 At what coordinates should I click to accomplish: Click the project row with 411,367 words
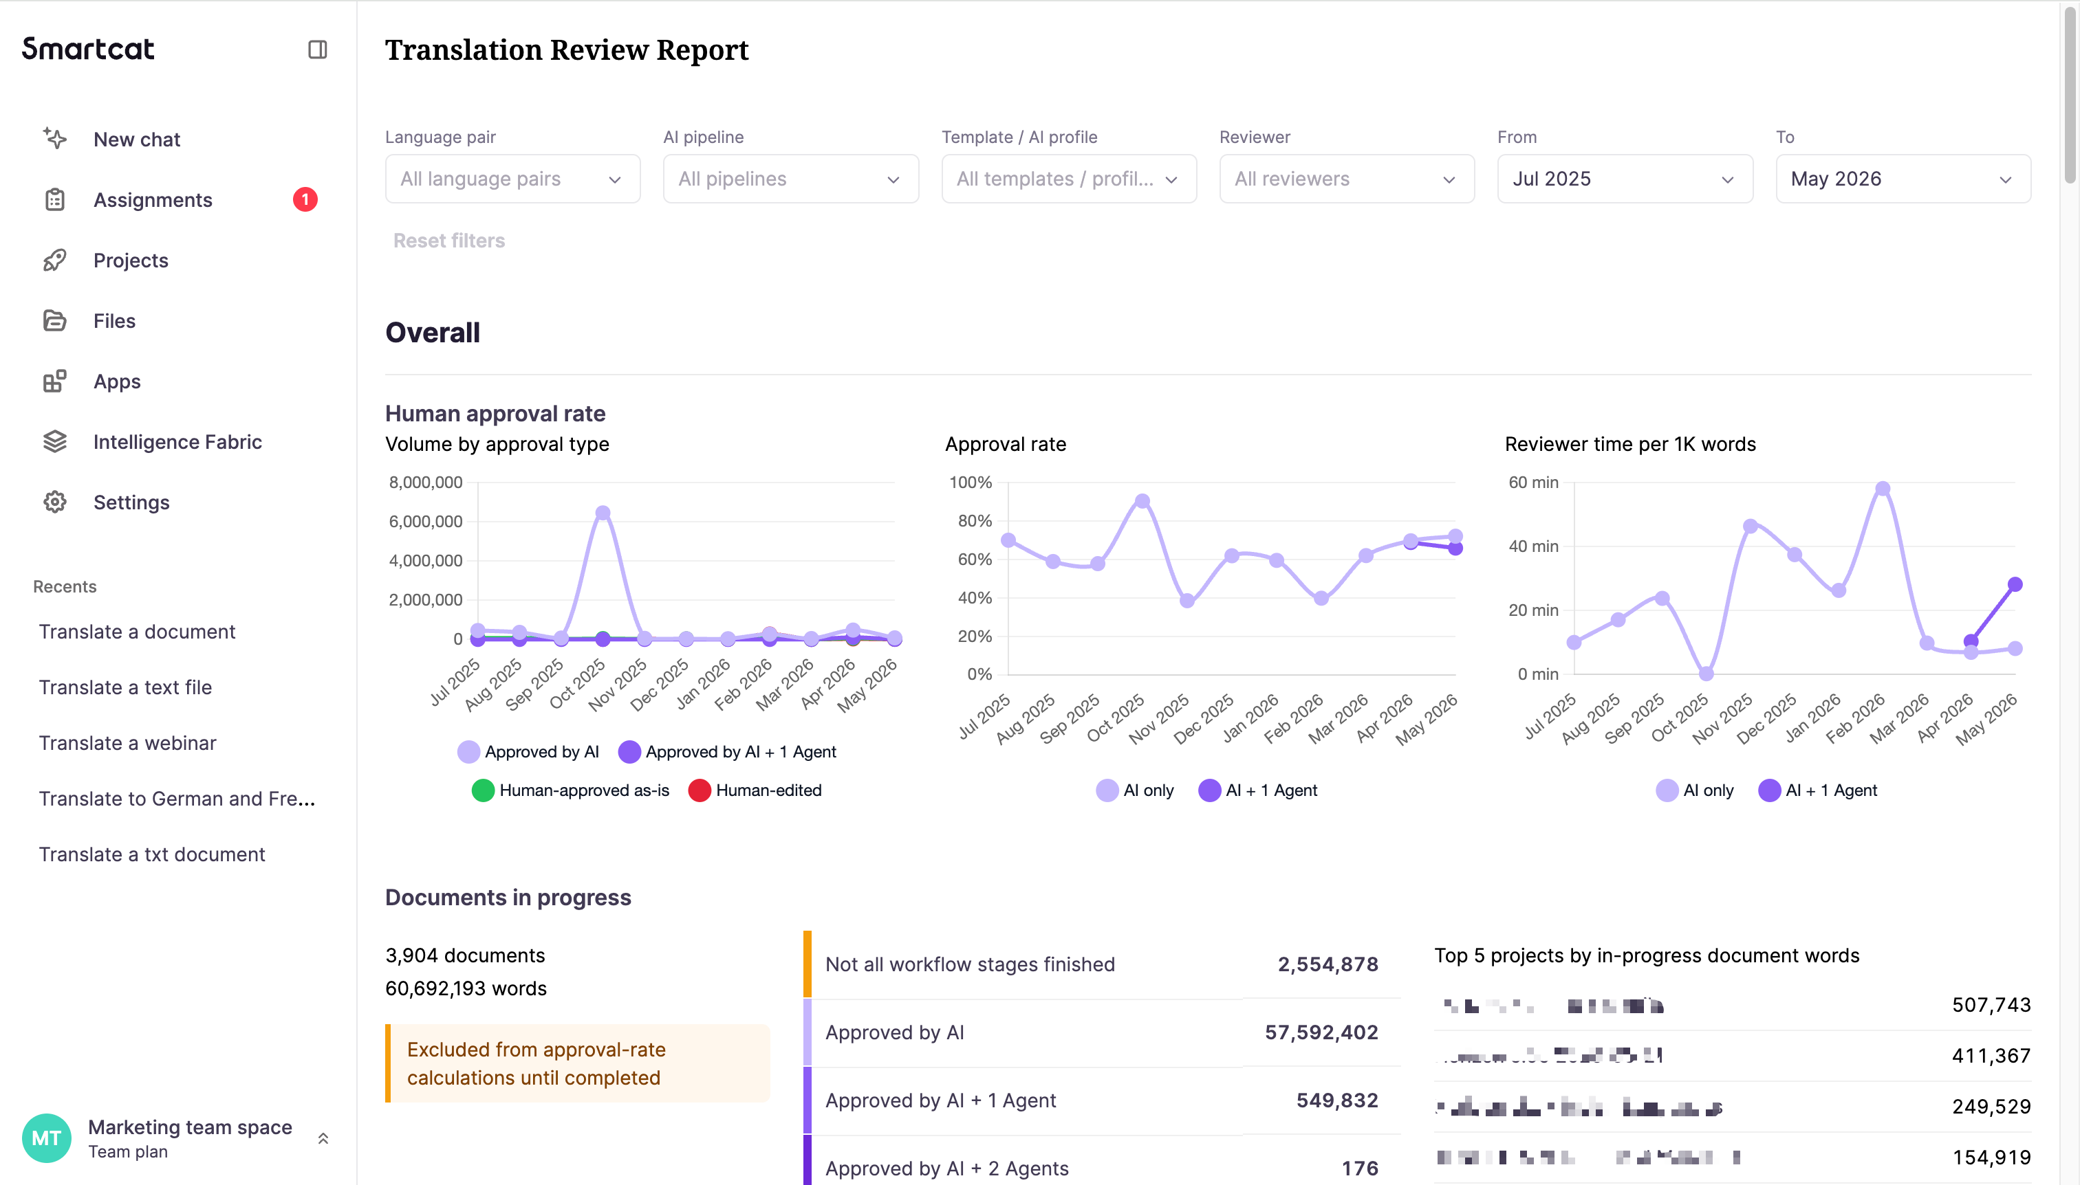coord(1733,1056)
